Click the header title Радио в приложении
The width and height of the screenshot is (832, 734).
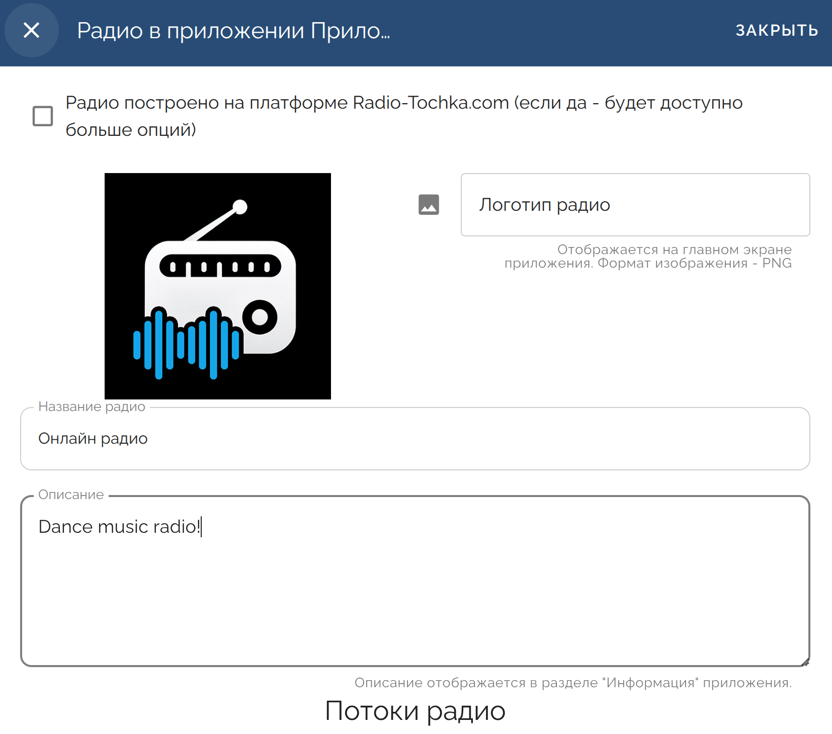(233, 31)
